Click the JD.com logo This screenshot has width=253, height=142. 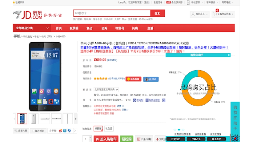(x=28, y=15)
